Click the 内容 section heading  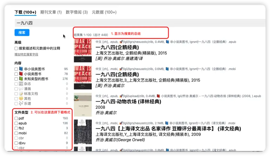click(x=18, y=63)
